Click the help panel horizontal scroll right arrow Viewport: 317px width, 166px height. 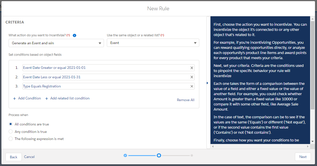308,147
